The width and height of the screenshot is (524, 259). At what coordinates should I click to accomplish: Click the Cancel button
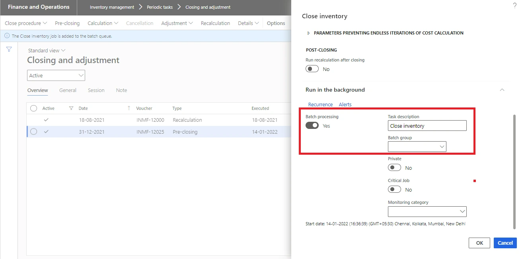[x=505, y=243]
